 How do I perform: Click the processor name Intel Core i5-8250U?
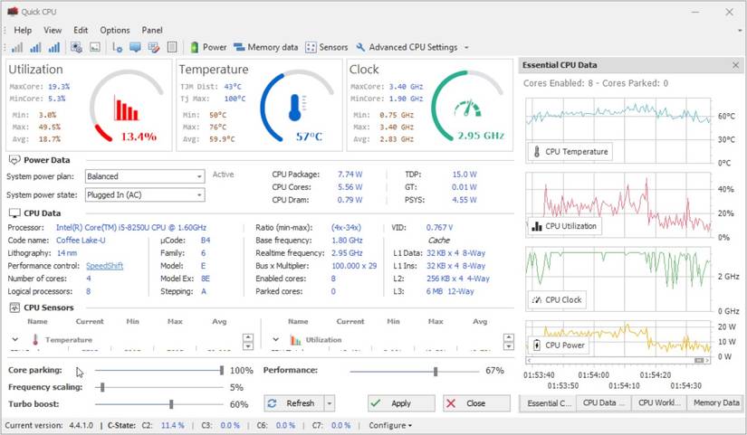(x=131, y=228)
